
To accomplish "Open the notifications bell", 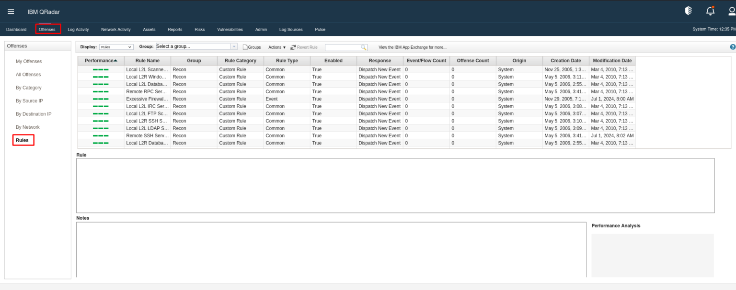I will coord(710,11).
